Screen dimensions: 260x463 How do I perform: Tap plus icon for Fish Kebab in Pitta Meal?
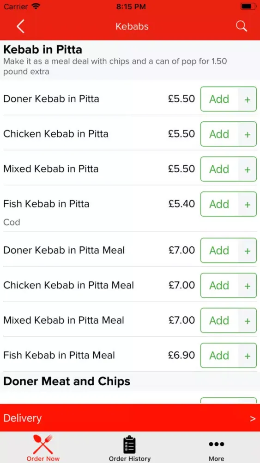point(248,356)
